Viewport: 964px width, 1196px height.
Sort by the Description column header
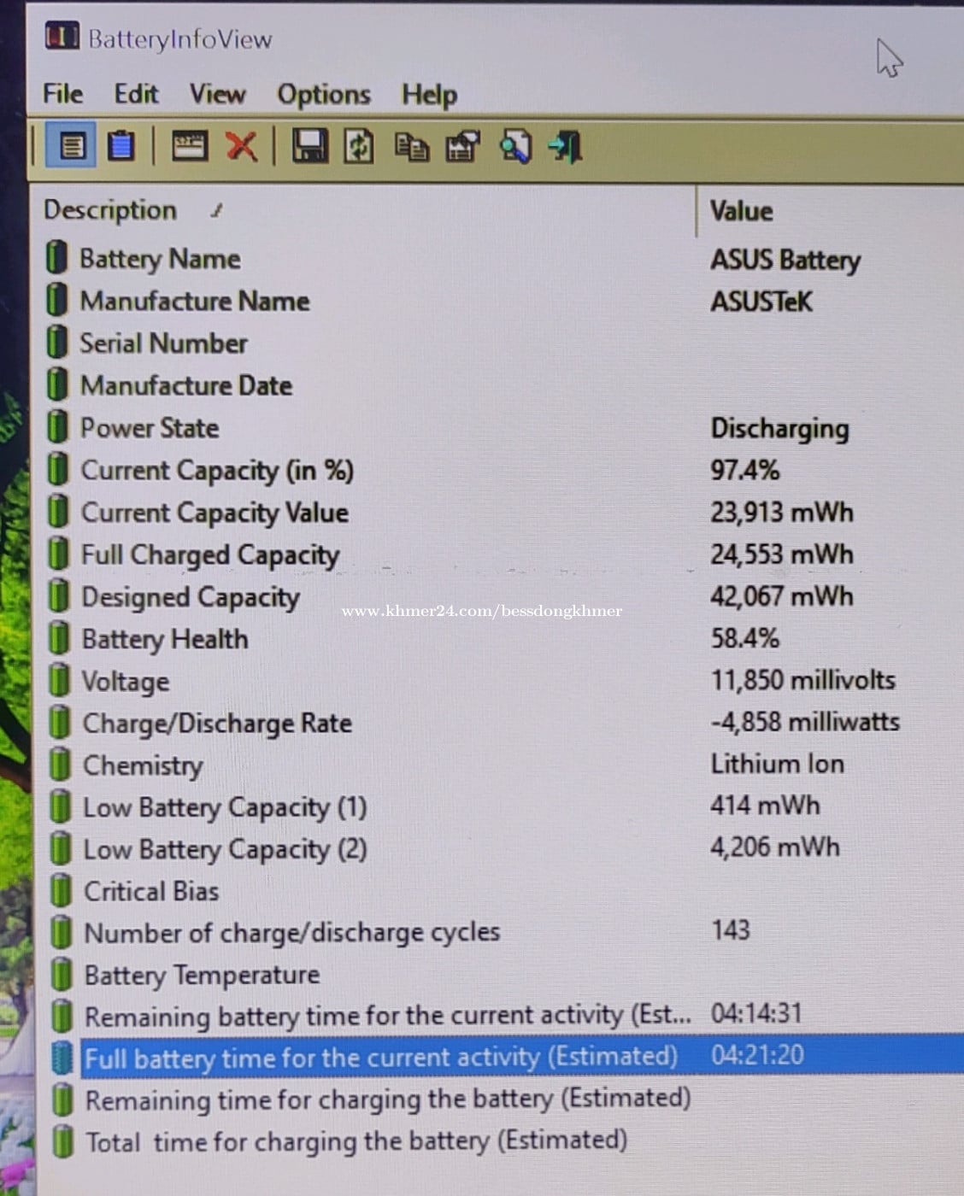coord(110,210)
